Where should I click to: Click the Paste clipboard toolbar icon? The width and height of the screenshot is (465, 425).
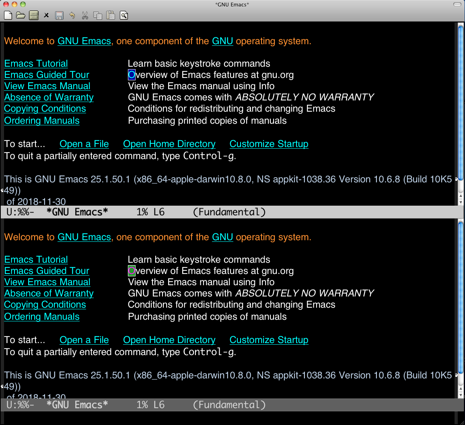tap(111, 15)
